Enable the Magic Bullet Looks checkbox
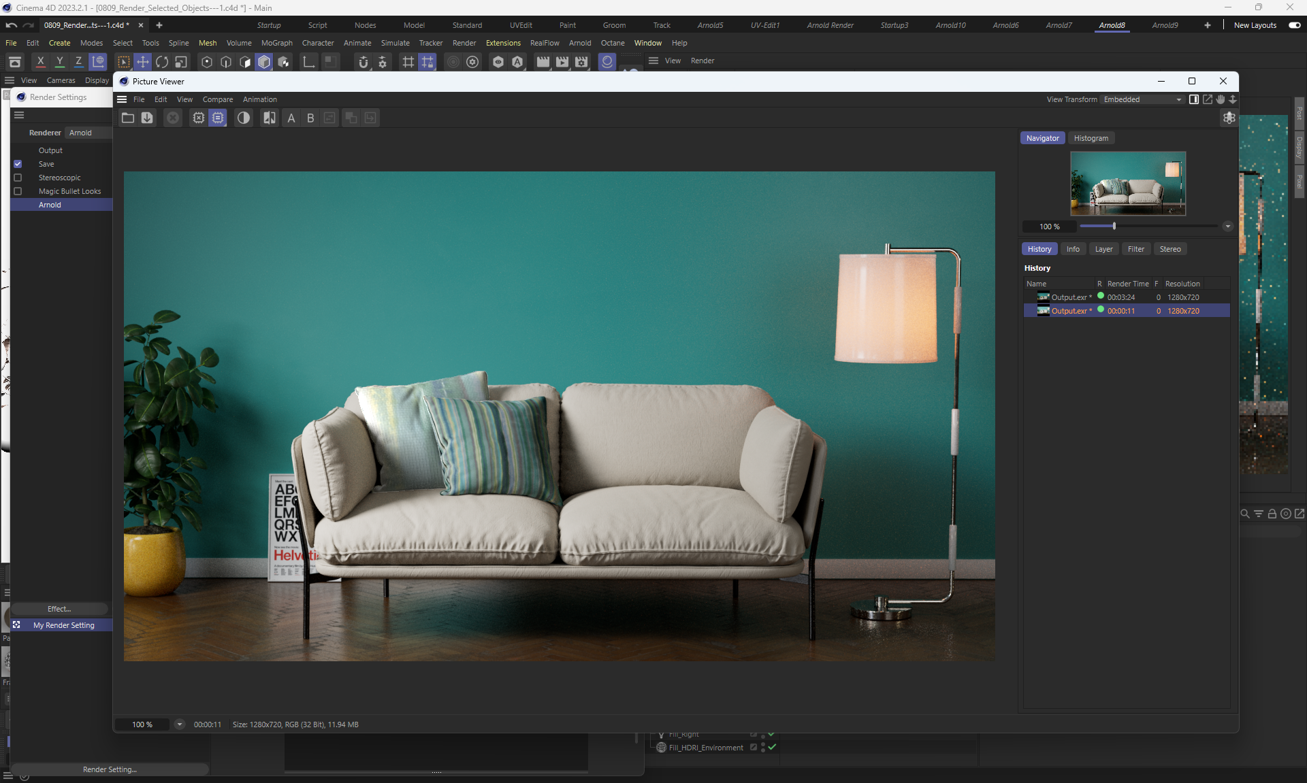1307x783 pixels. tap(18, 191)
